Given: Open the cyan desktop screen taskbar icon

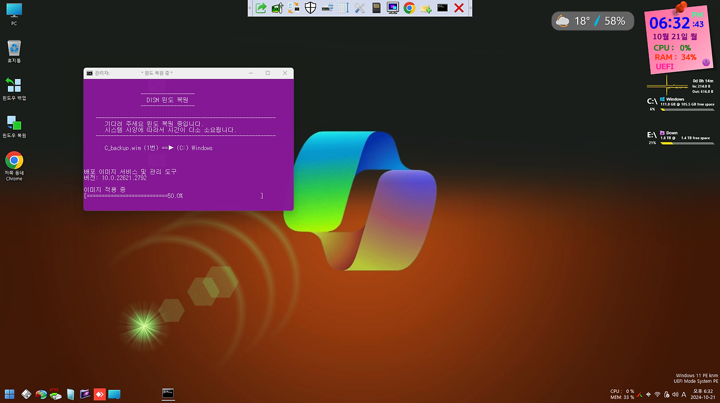Looking at the screenshot, I should (114, 394).
